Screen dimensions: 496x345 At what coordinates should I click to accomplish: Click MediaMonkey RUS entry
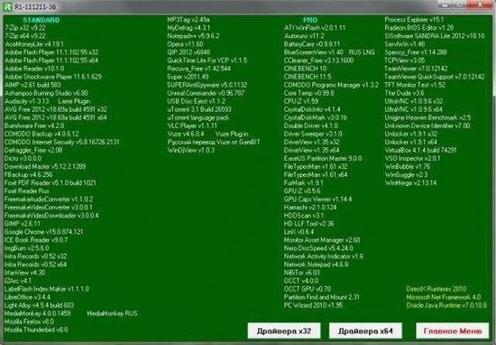[x=113, y=313]
